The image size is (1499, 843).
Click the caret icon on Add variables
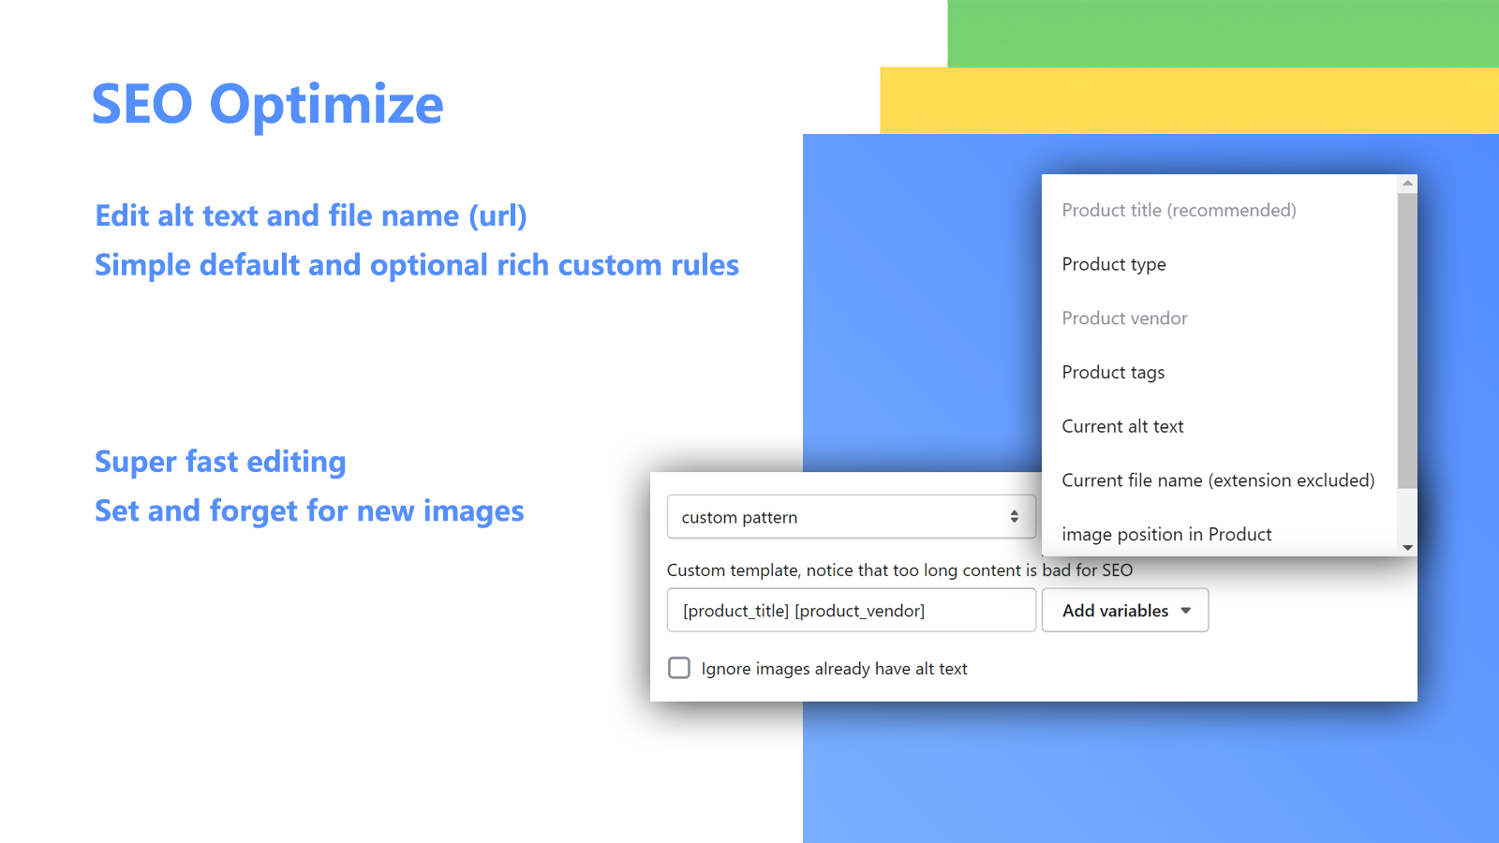tap(1186, 611)
